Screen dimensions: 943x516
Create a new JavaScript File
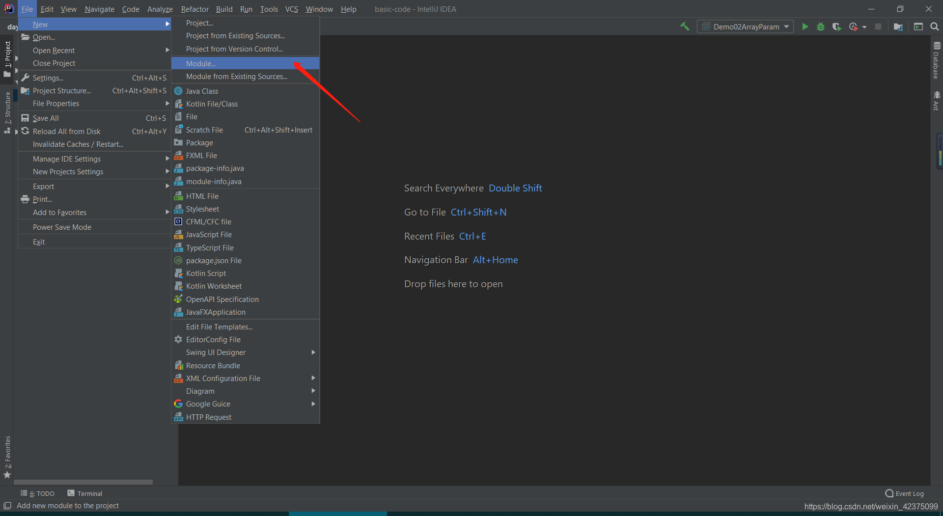point(245,235)
